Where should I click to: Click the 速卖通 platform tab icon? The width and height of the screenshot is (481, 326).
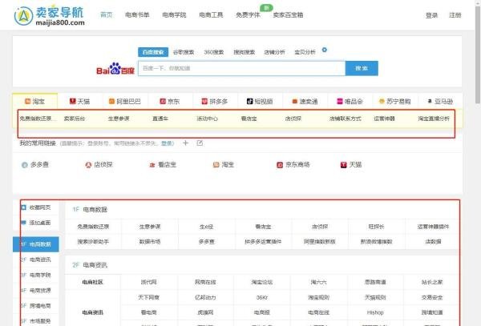[x=295, y=101]
